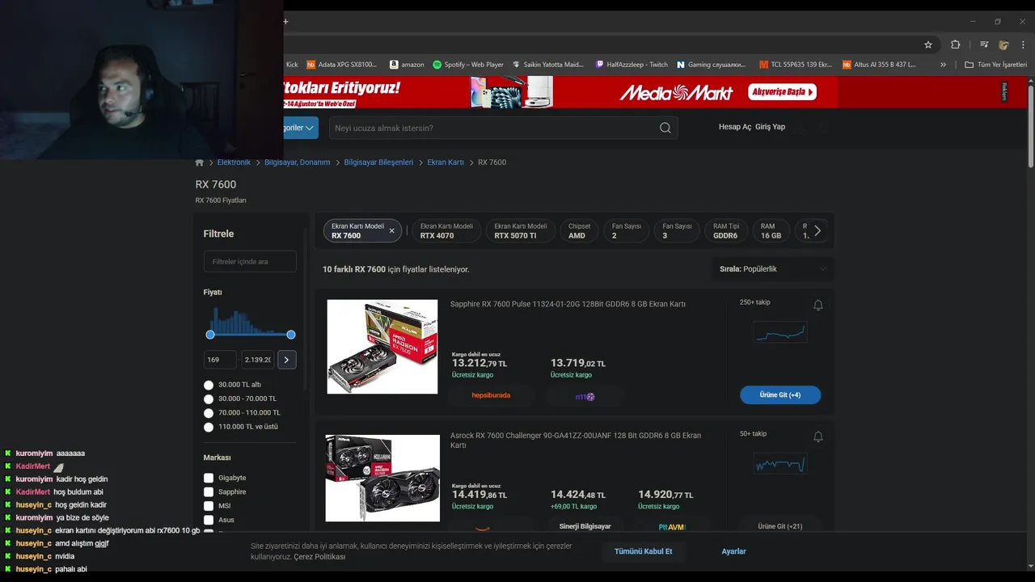Open the Adata XPG SX8100 bookmark

[x=341, y=65]
